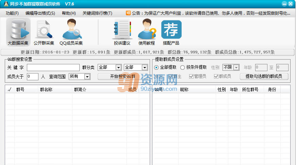296x165 pixels.
Task: Click the 开始搜索QQ群 button
Action: [x=123, y=77]
